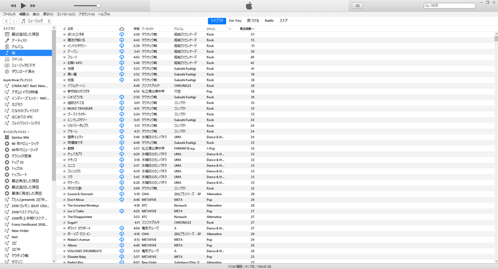Image resolution: width=498 pixels, height=269 pixels.
Task: Uncheck the checkbox for Disaster Baby
Action: tap(65, 257)
